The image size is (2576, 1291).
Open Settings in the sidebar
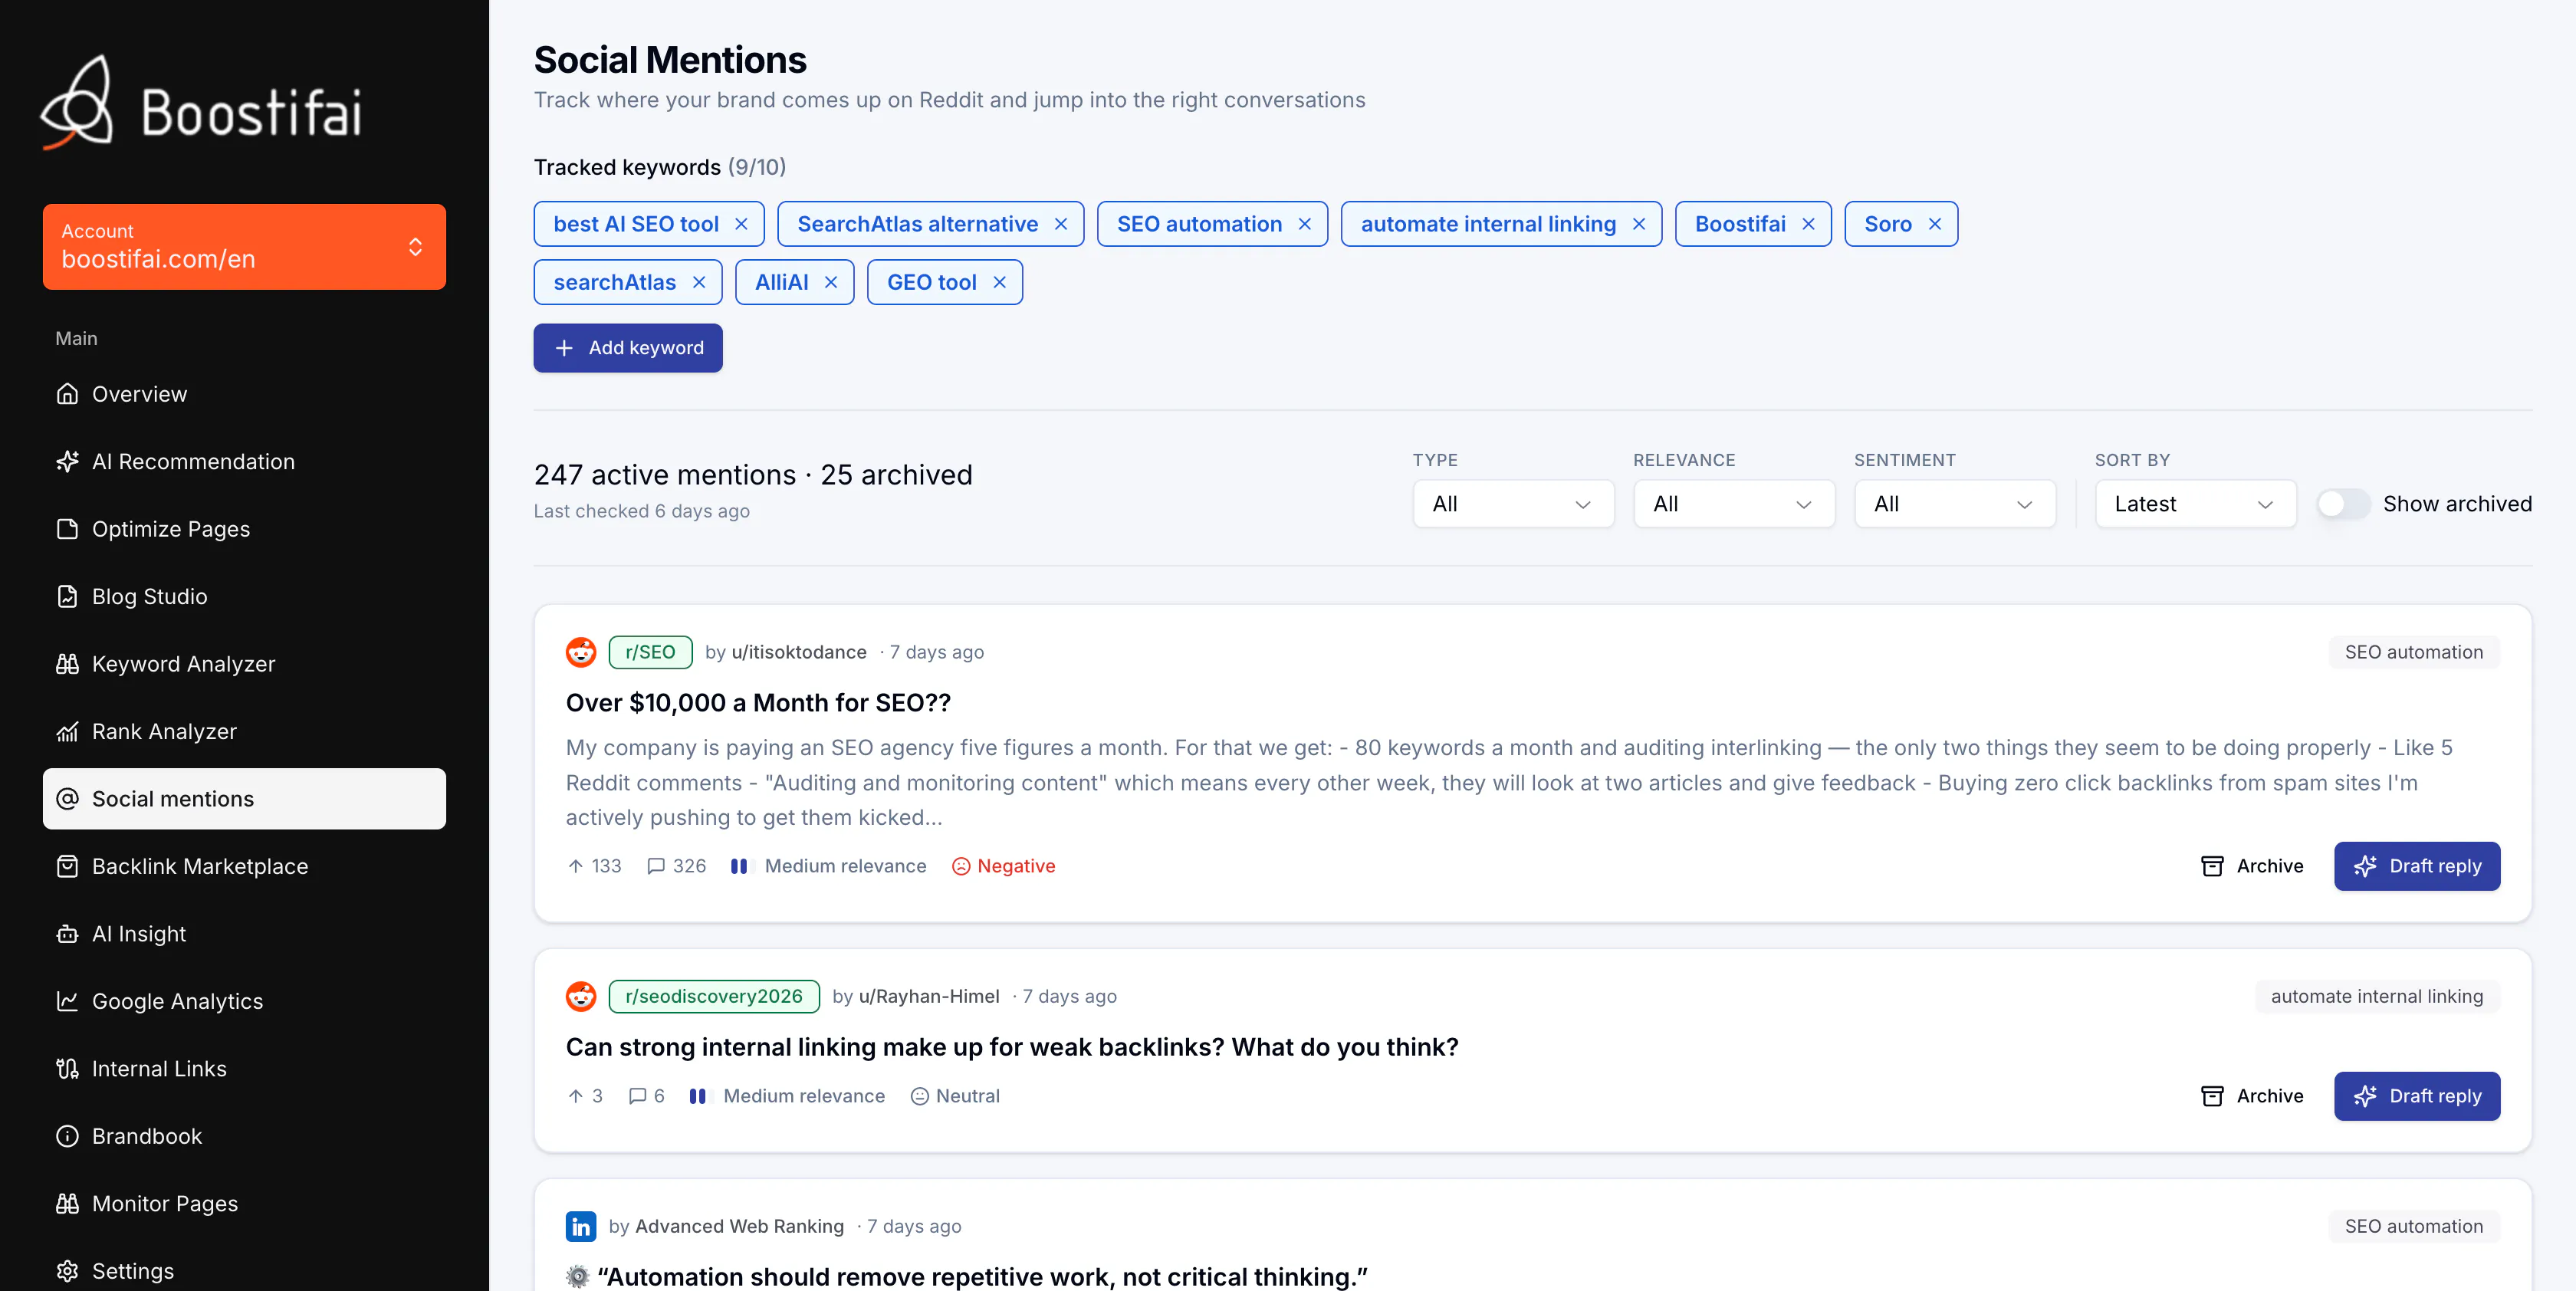tap(244, 1270)
